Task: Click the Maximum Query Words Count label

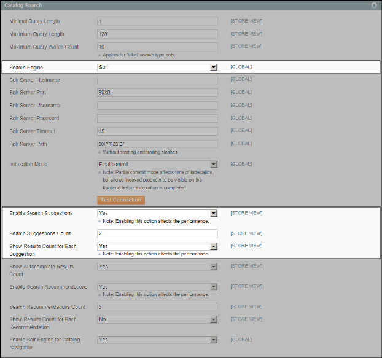Action: [x=44, y=47]
